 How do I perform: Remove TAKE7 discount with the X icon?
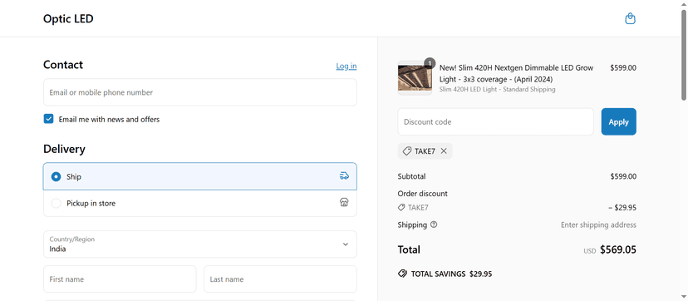tap(444, 151)
